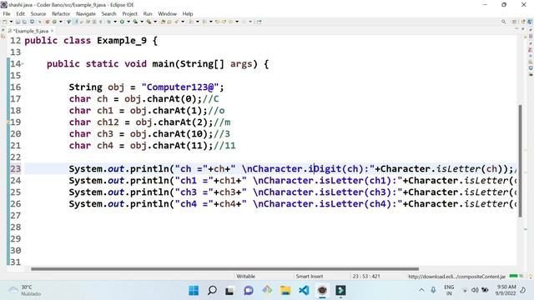This screenshot has width=534, height=300.
Task: Click the Pin Editor toolbar icon
Action: click(259, 22)
